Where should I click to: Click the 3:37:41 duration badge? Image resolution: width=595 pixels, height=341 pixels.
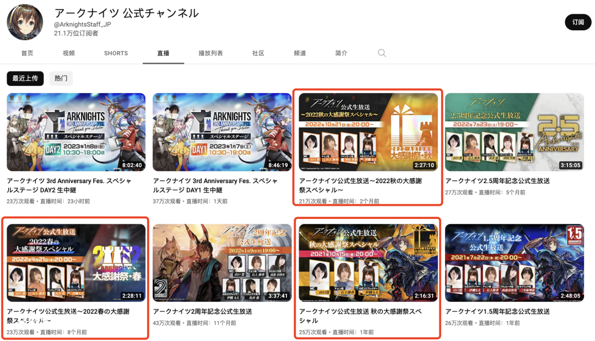tap(278, 296)
